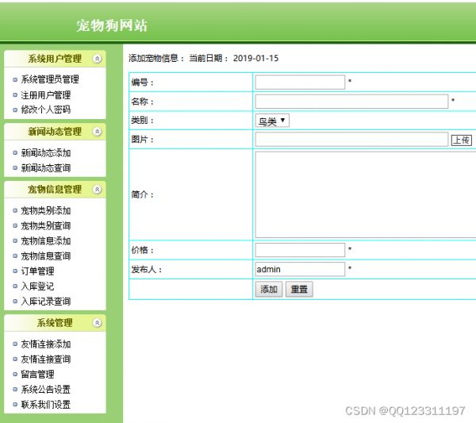Collapse the 系统用户管理 panel chevron
Viewport: 476px width, 423px height.
pyautogui.click(x=97, y=59)
